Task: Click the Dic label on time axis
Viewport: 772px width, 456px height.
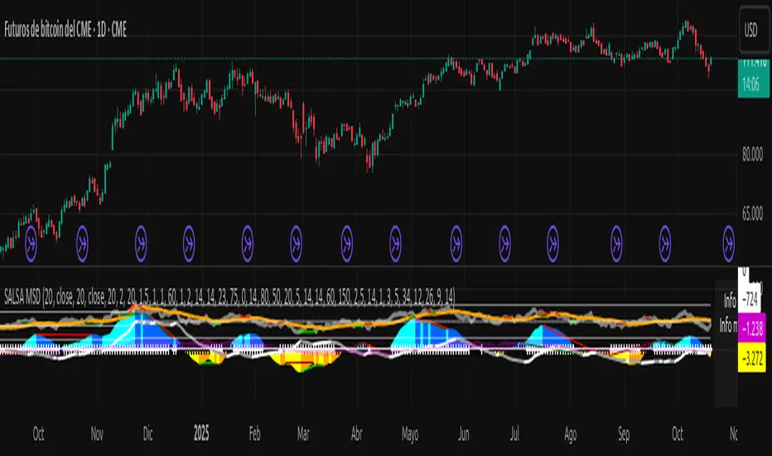Action: tap(147, 434)
